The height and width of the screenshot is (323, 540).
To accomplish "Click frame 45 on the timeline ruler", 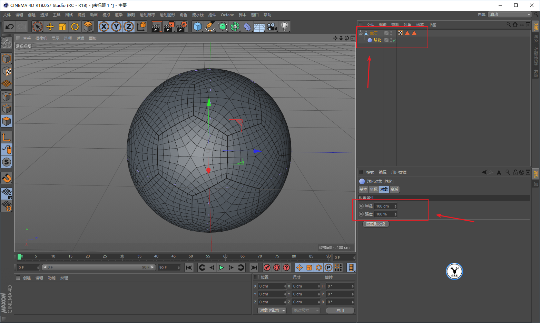I will tap(174, 256).
